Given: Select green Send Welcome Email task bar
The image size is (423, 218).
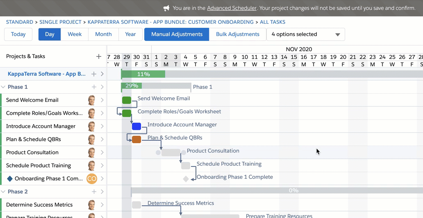Looking at the screenshot, I should coord(127,100).
